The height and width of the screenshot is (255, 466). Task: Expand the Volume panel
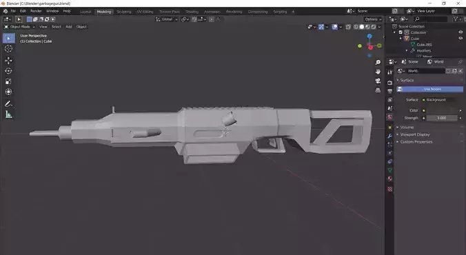[406, 127]
